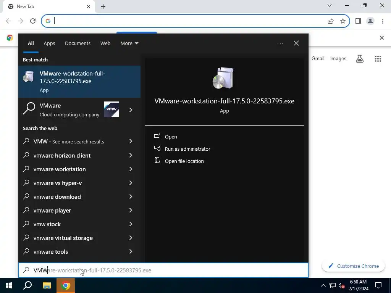Open Chrome three-dot menu

click(383, 21)
